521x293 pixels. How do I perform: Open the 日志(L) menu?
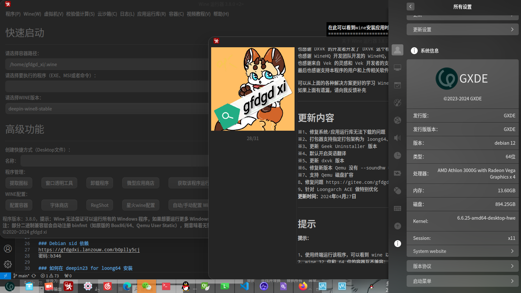[127, 14]
